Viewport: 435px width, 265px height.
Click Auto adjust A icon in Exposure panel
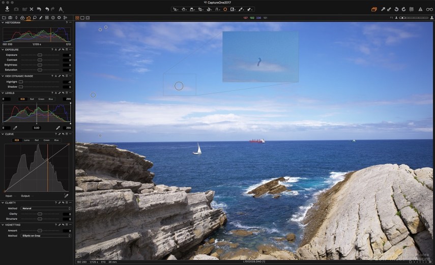[56, 50]
